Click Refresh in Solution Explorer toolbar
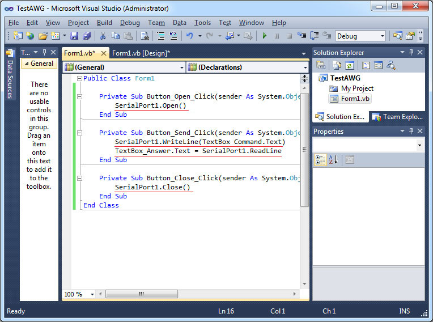The height and width of the screenshot is (322, 433). 350,66
